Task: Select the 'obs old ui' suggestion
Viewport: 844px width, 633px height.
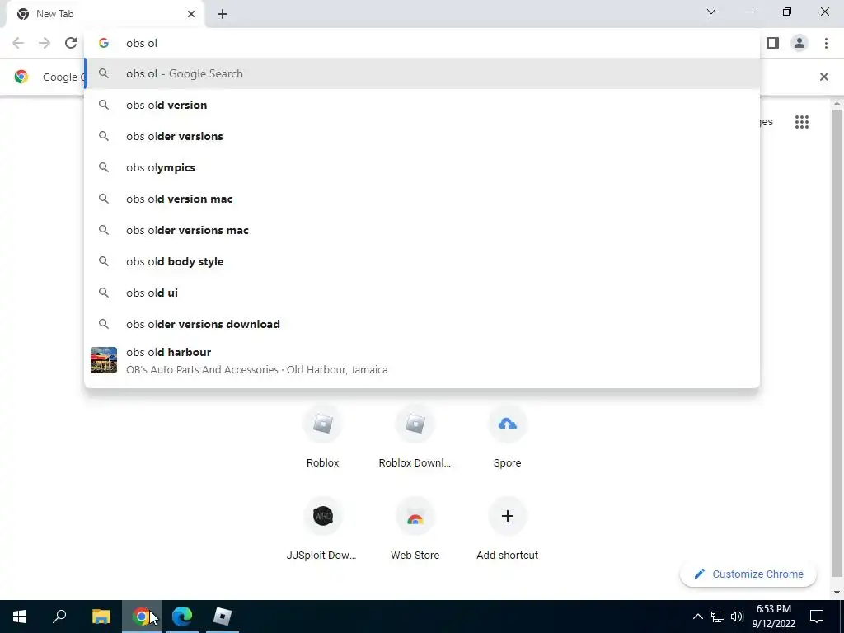Action: (422, 293)
